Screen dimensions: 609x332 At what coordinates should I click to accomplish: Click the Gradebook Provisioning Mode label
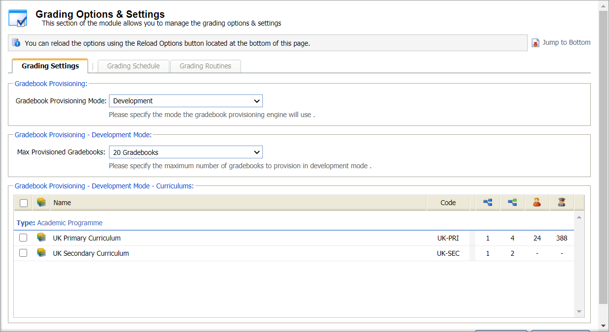[61, 101]
